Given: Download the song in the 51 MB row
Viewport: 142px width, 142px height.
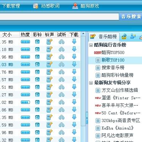Looking at the screenshot, I should 74,87.
